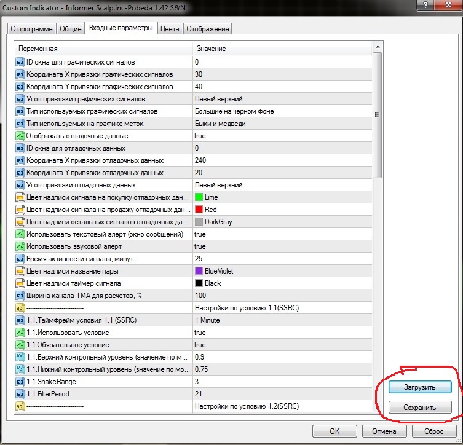463x445 pixels.
Task: Click the string icon beside Настройки по условию 1.1(SSRC)
Action: (20, 309)
